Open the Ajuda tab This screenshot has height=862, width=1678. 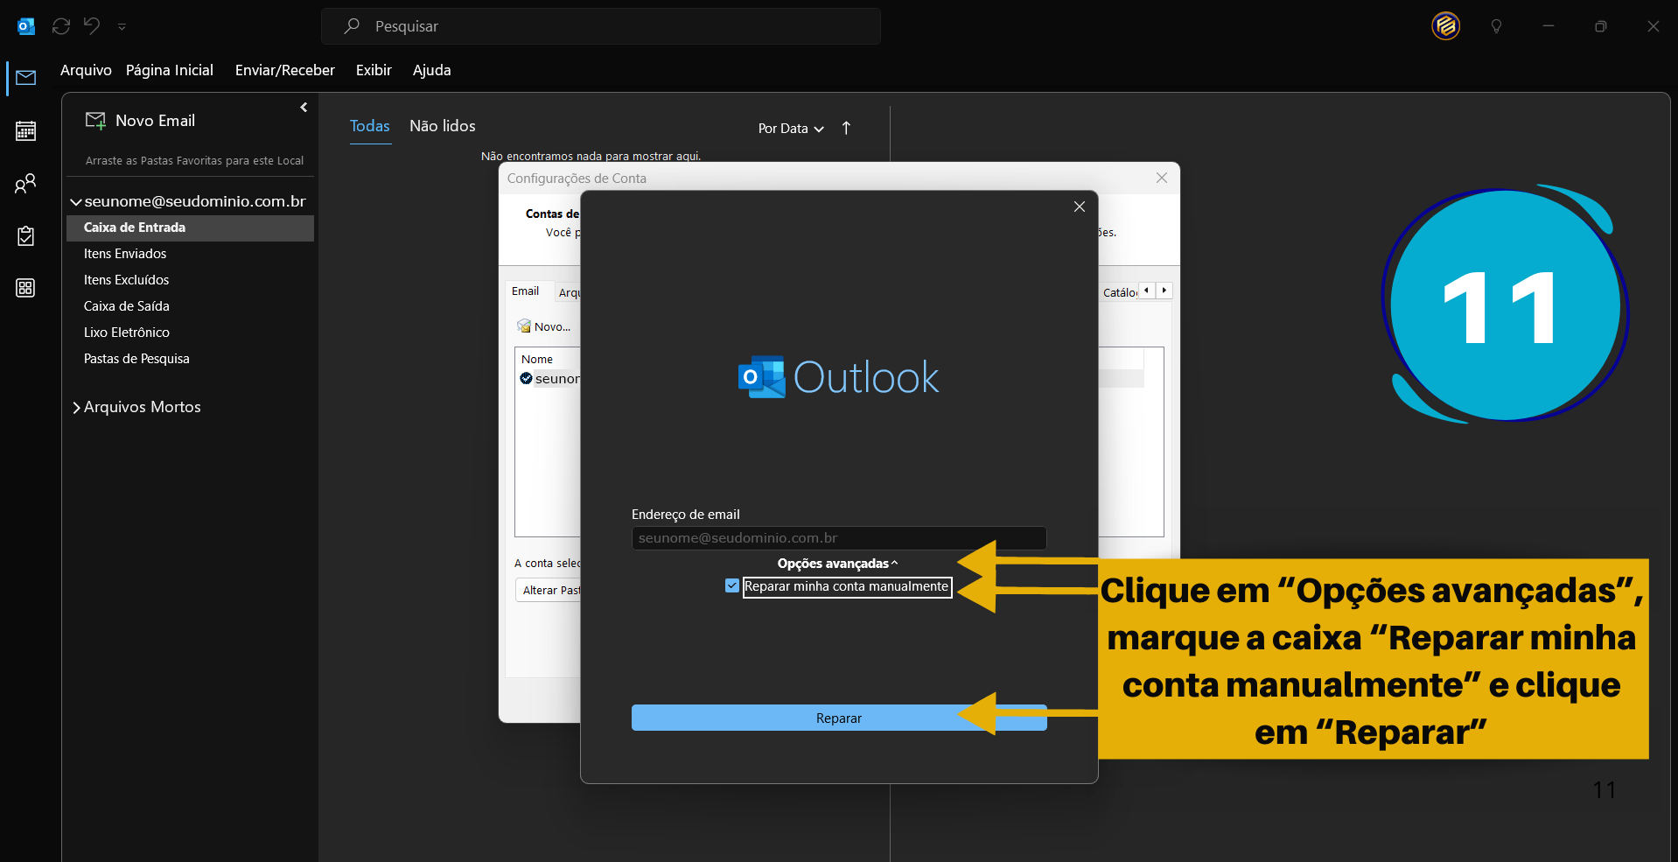(x=432, y=70)
